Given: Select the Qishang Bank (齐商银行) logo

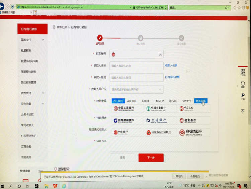Looking at the screenshot, I should point(191,133).
